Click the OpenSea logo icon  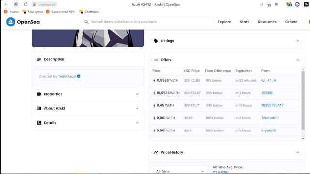(x=11, y=22)
